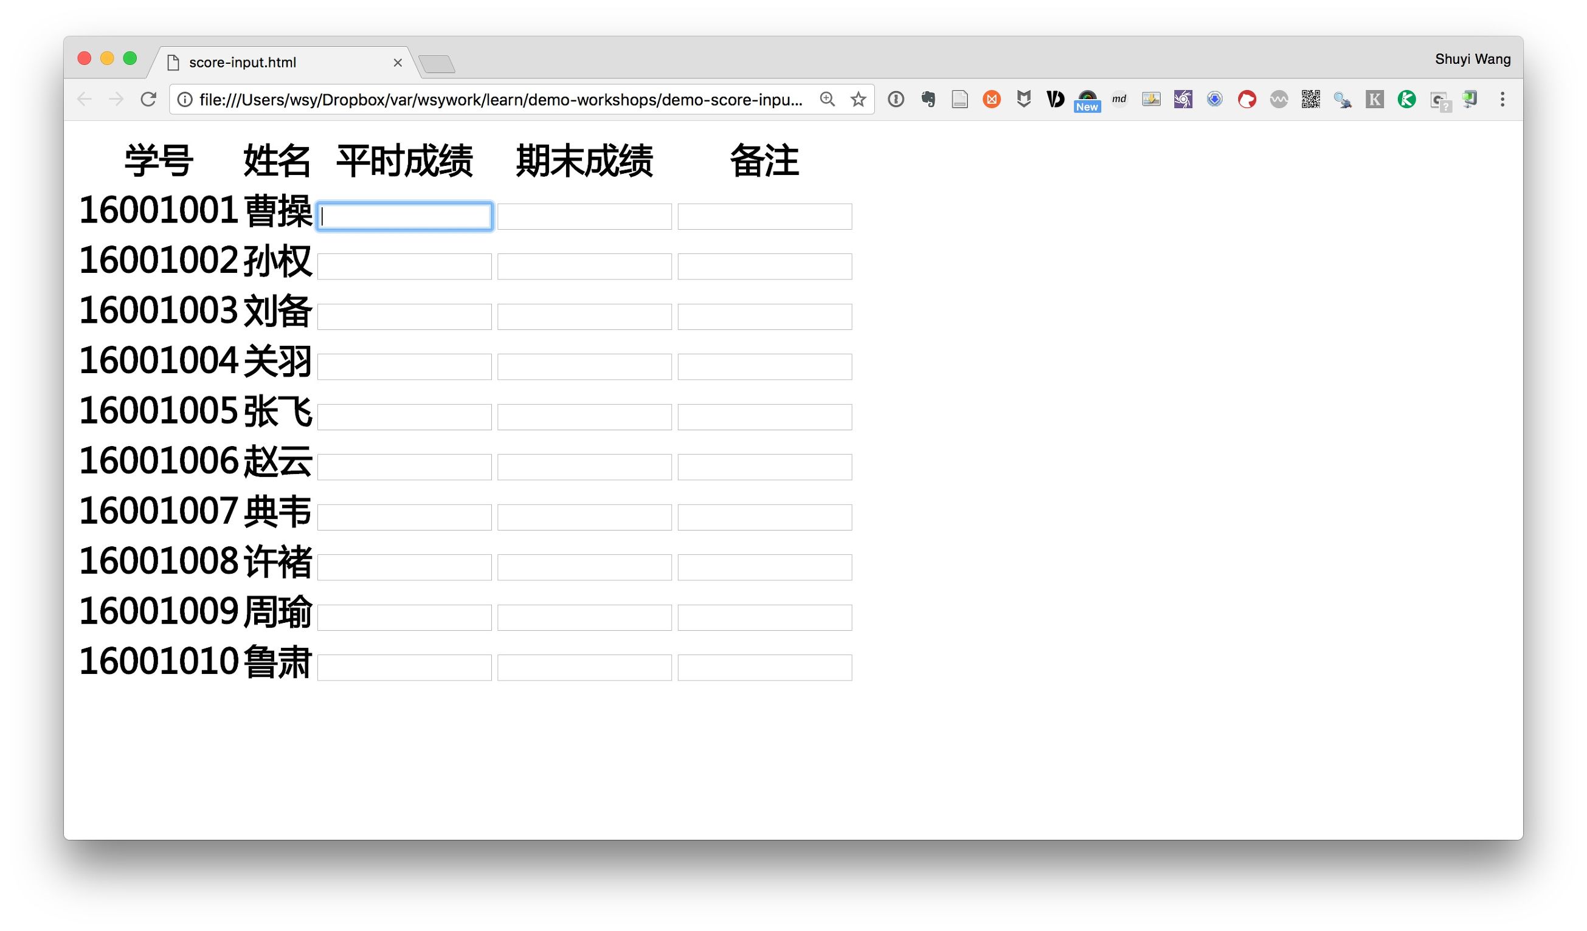The height and width of the screenshot is (931, 1587).
Task: Open the Evernote Web Clipper extension
Action: (x=928, y=99)
